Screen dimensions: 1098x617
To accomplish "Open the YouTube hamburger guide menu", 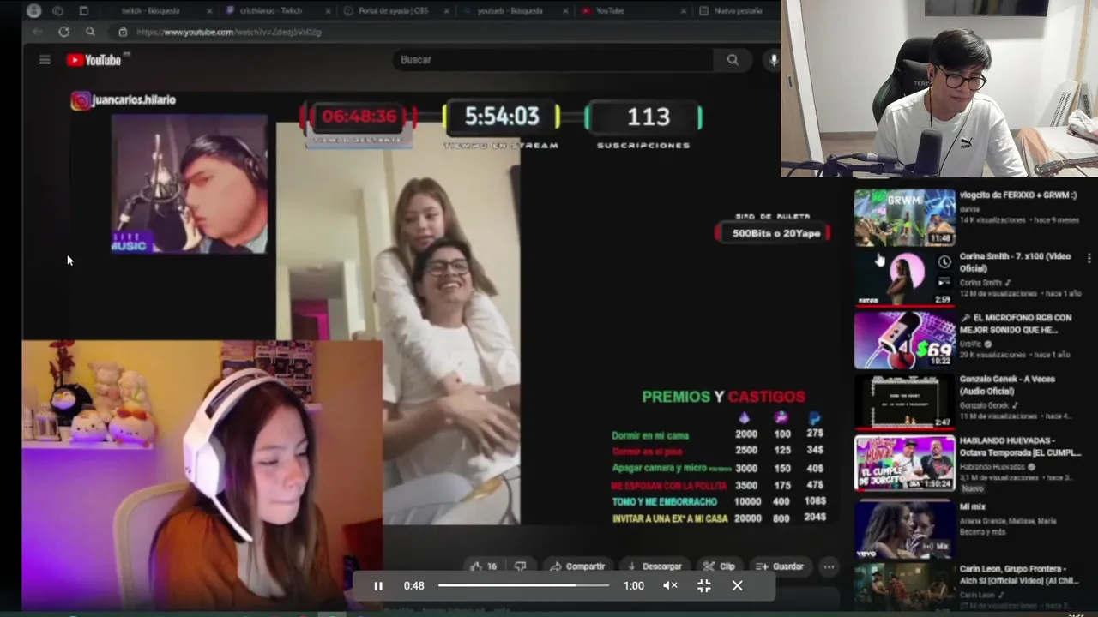I will pyautogui.click(x=45, y=60).
